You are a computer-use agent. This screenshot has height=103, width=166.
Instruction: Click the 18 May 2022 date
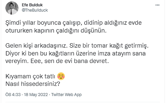[x=36, y=95]
